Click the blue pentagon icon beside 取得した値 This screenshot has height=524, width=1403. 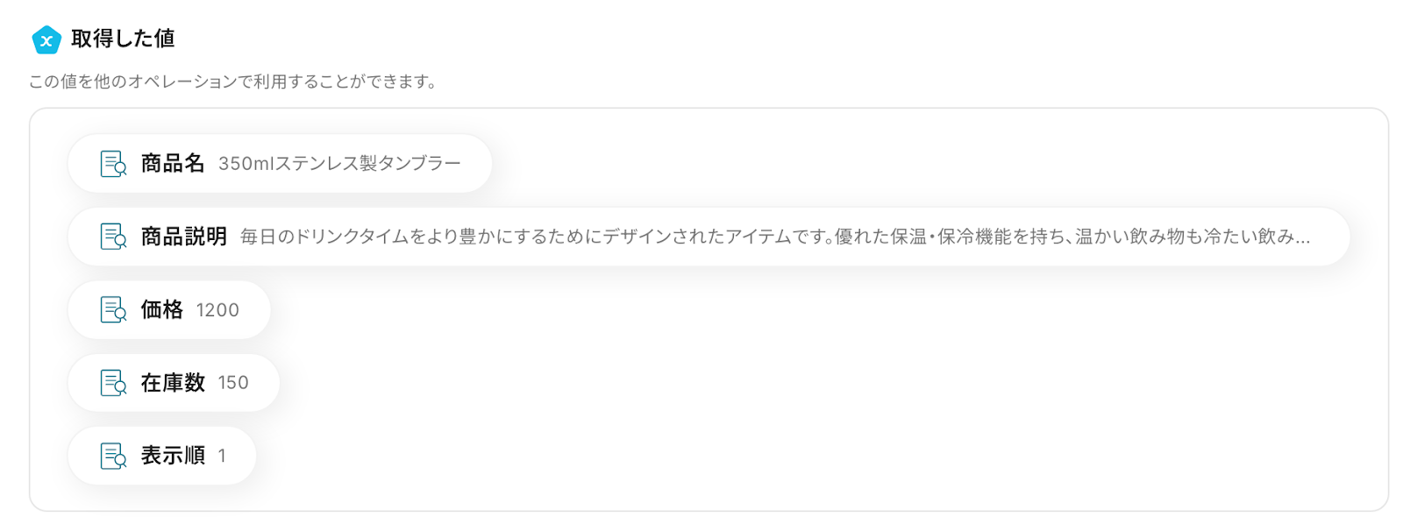(x=46, y=39)
